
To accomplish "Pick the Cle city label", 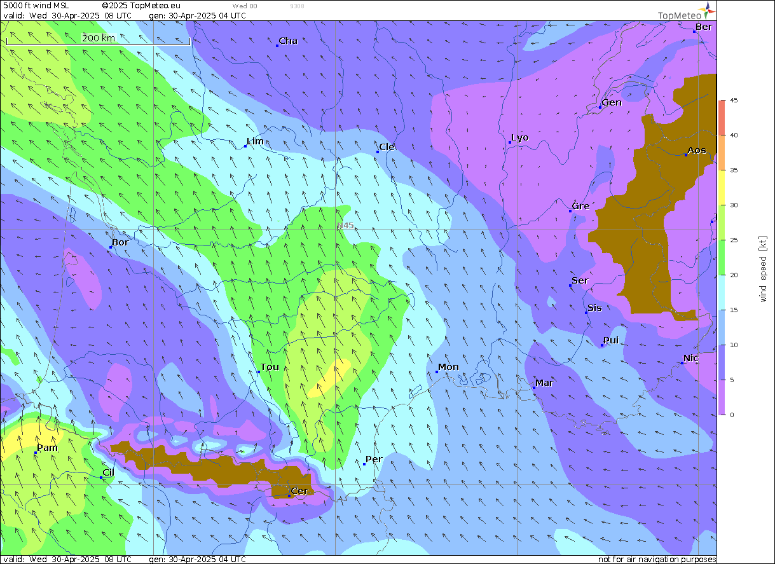I will (x=387, y=147).
